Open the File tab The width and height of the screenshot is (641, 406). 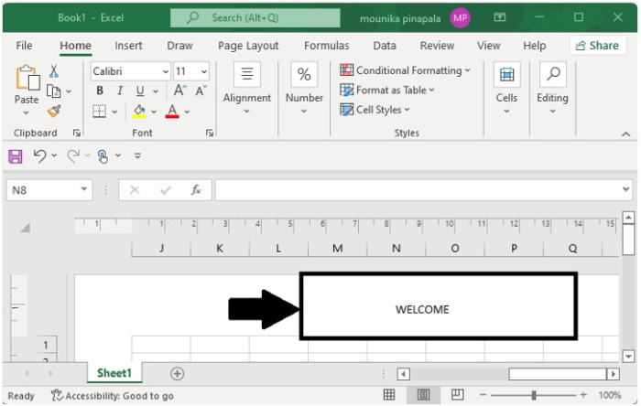[24, 46]
